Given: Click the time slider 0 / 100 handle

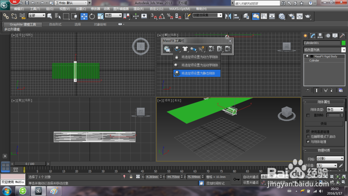Looking at the screenshot, I should (x=30, y=164).
